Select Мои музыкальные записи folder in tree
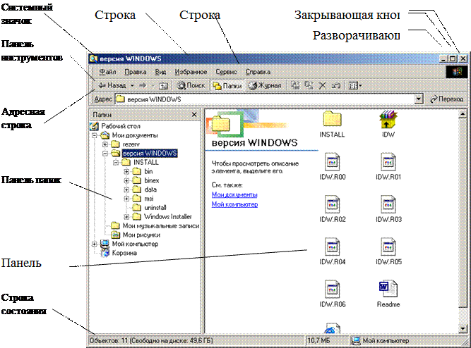The image size is (471, 348). pos(161,225)
